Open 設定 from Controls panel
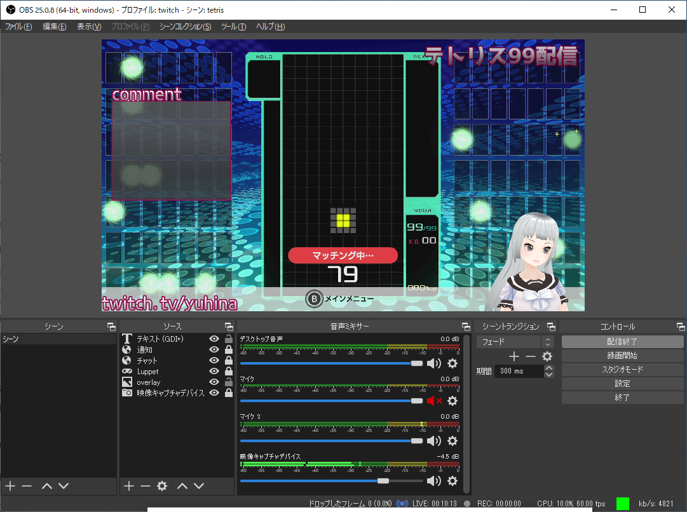687x512 pixels. [623, 384]
